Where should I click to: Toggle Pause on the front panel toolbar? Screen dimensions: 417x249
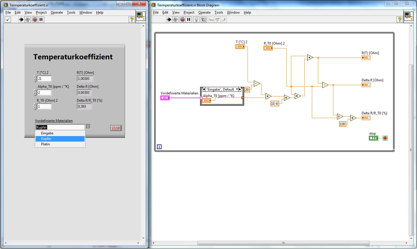point(41,19)
